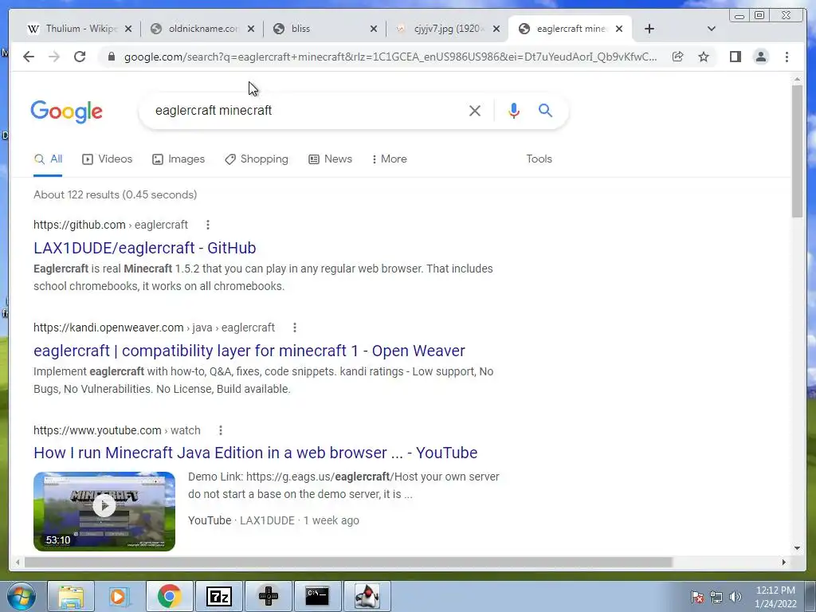Open the Windows Start menu
This screenshot has height=612, width=816.
[21, 596]
